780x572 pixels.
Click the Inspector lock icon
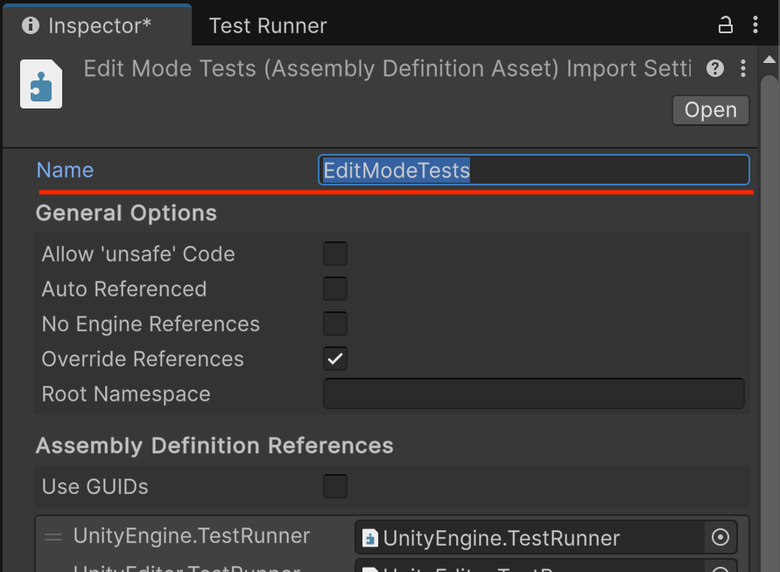pos(726,25)
